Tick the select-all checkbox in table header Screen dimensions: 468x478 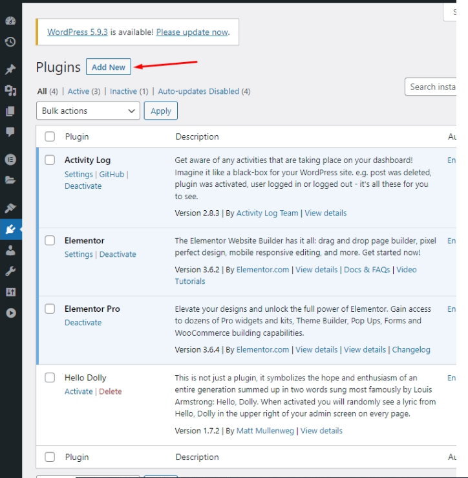50,136
